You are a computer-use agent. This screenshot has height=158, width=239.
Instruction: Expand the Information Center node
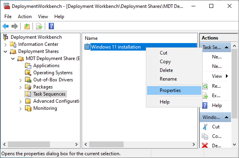pos(6,45)
